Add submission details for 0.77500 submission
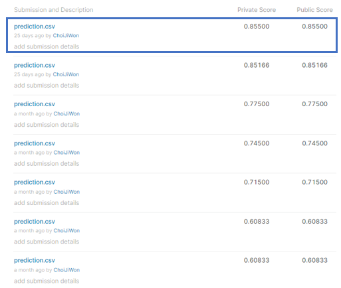341x288 pixels. click(x=47, y=125)
